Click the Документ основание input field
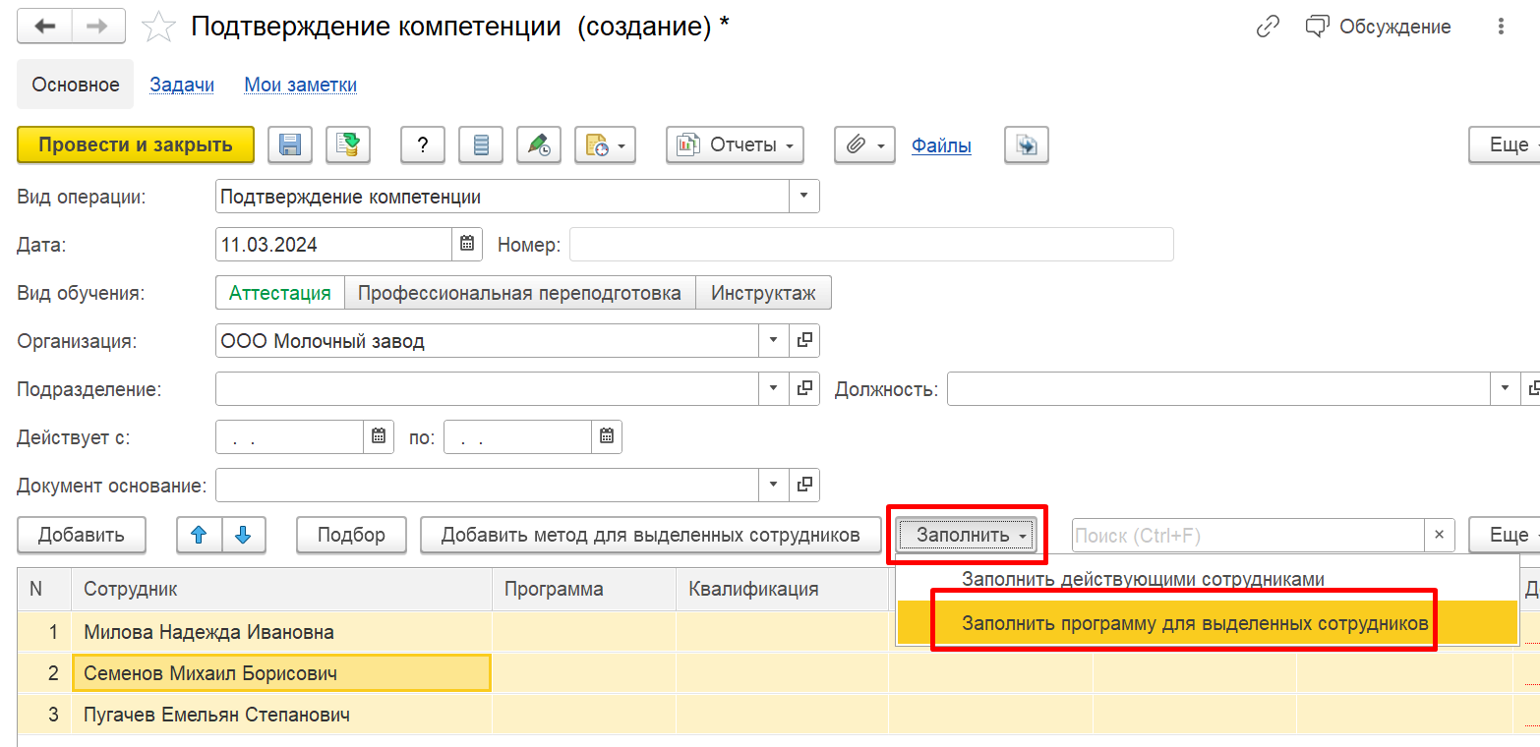This screenshot has height=747, width=1540. click(x=487, y=485)
